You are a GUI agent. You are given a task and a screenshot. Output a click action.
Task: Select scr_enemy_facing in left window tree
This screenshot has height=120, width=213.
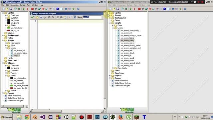pos(20,53)
